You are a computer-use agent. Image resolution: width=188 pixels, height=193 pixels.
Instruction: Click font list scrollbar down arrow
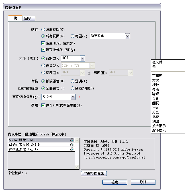tap(77, 167)
